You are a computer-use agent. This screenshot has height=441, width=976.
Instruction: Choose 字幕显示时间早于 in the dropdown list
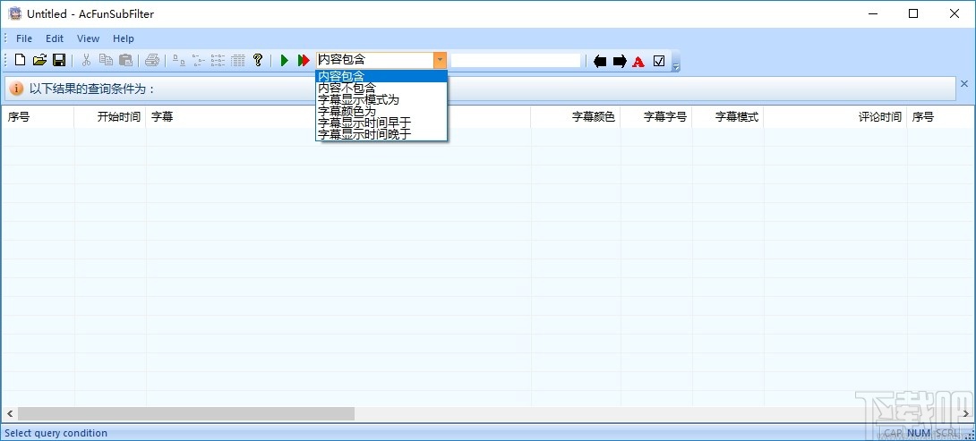pos(381,122)
